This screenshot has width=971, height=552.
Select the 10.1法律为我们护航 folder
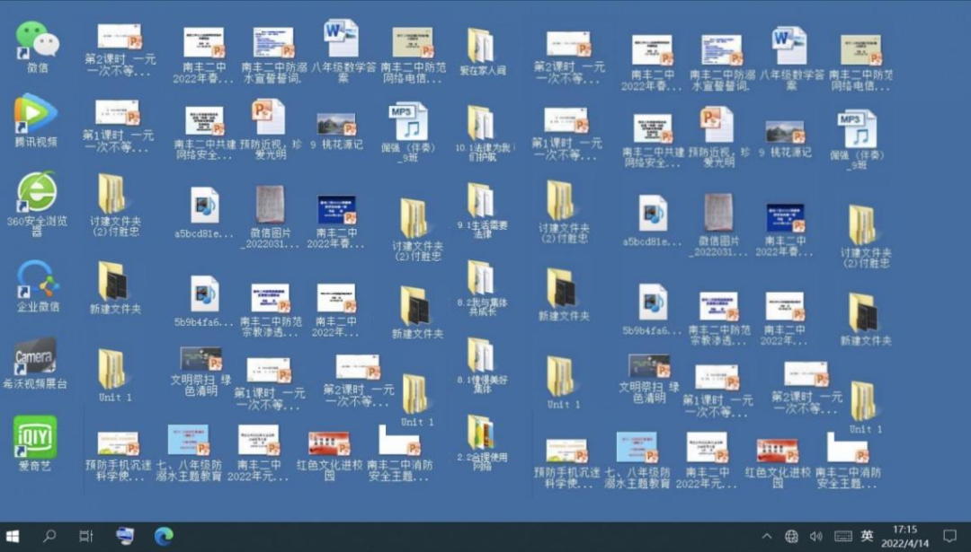pos(480,125)
